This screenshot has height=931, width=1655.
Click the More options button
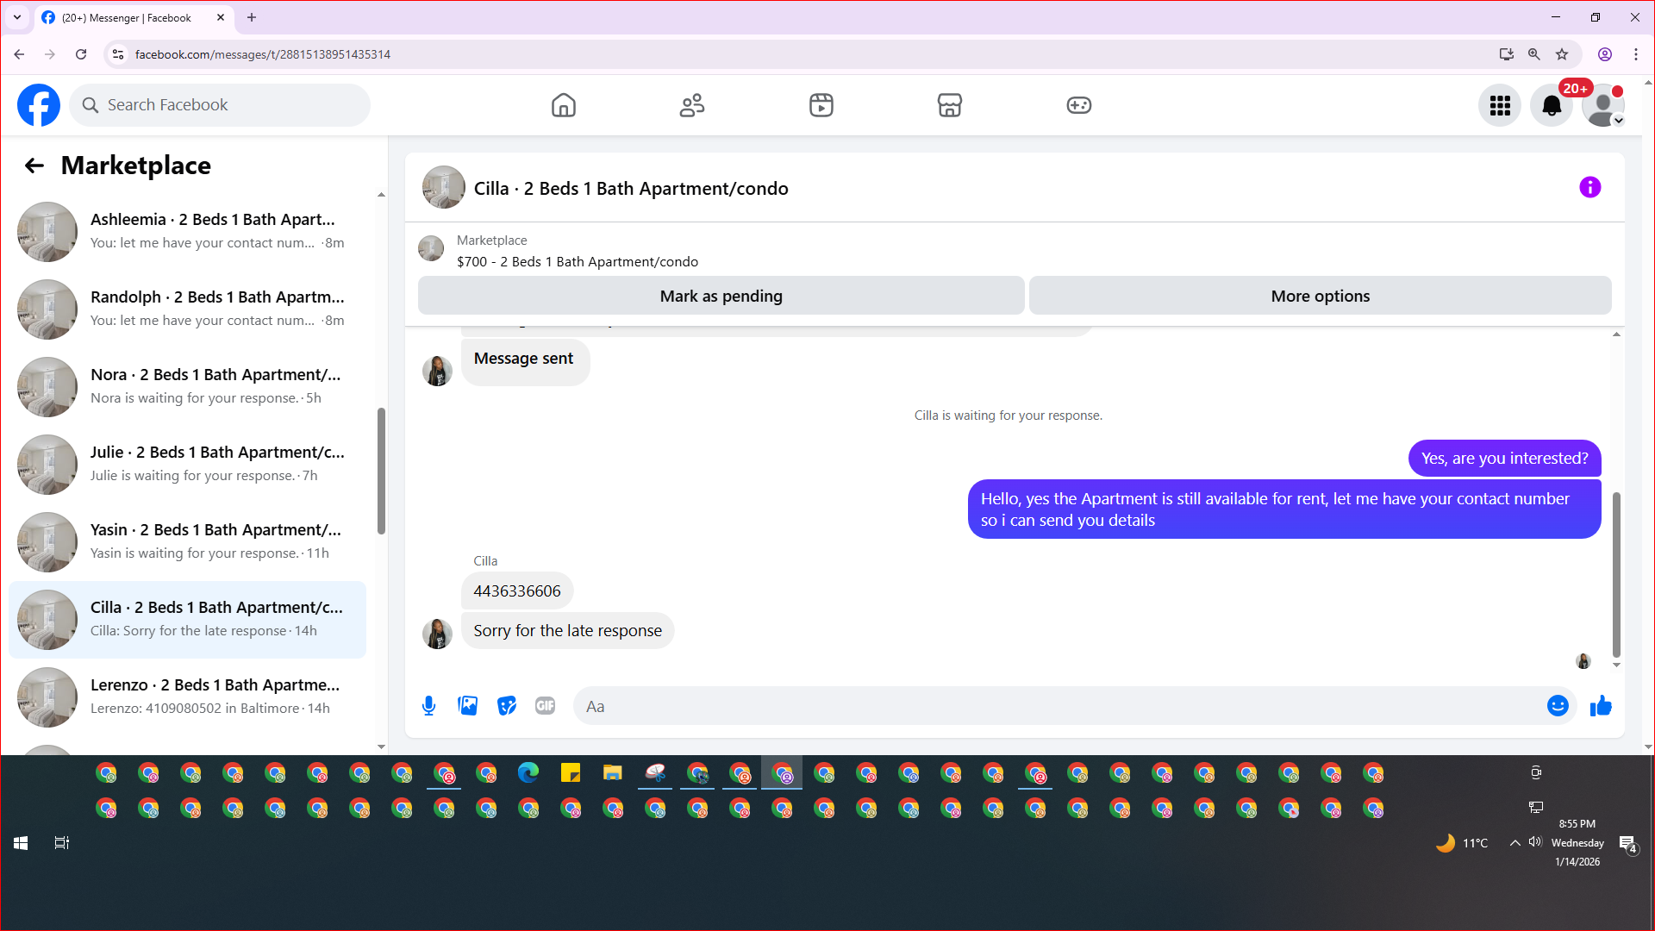1320,296
